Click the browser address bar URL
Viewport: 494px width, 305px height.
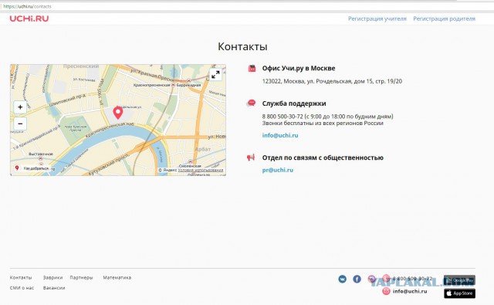tap(27, 6)
